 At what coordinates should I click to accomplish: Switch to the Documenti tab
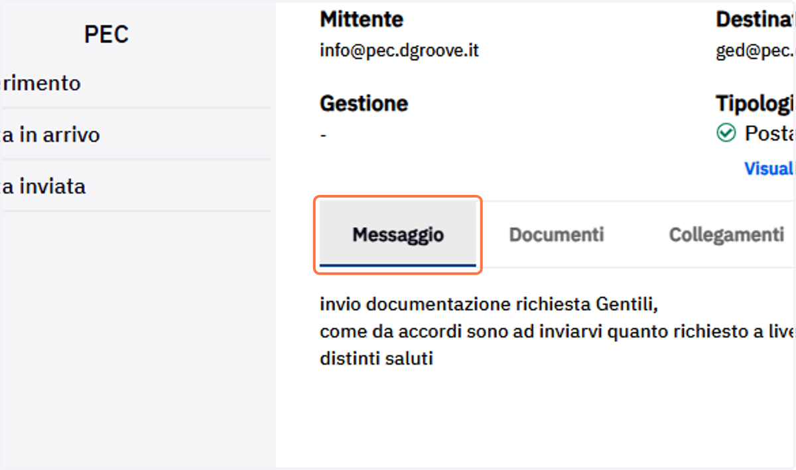tap(557, 235)
